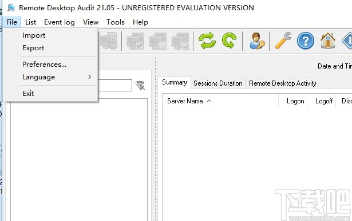352x221 pixels.
Task: Click the Date and Time label
Action: [335, 66]
